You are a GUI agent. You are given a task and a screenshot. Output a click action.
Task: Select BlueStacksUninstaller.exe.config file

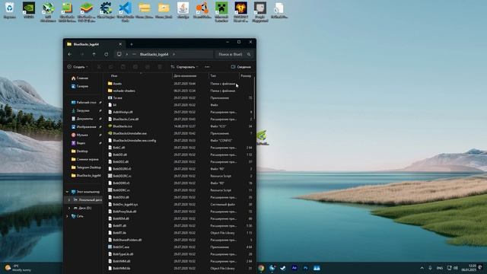tap(180, 140)
